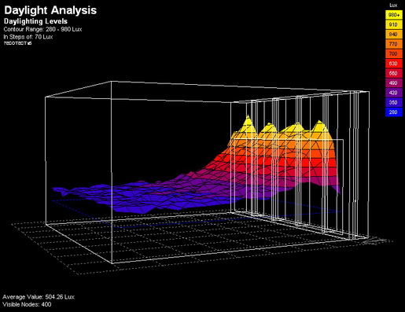Click the Daylighting Levels subtitle
This screenshot has height=312, width=405.
point(35,21)
